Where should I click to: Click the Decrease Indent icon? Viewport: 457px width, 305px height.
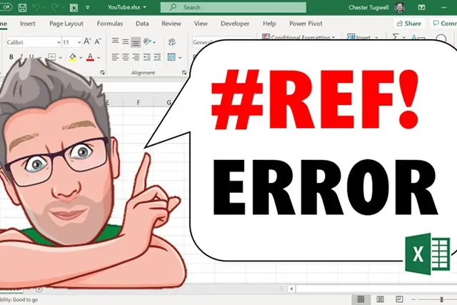[x=147, y=57]
